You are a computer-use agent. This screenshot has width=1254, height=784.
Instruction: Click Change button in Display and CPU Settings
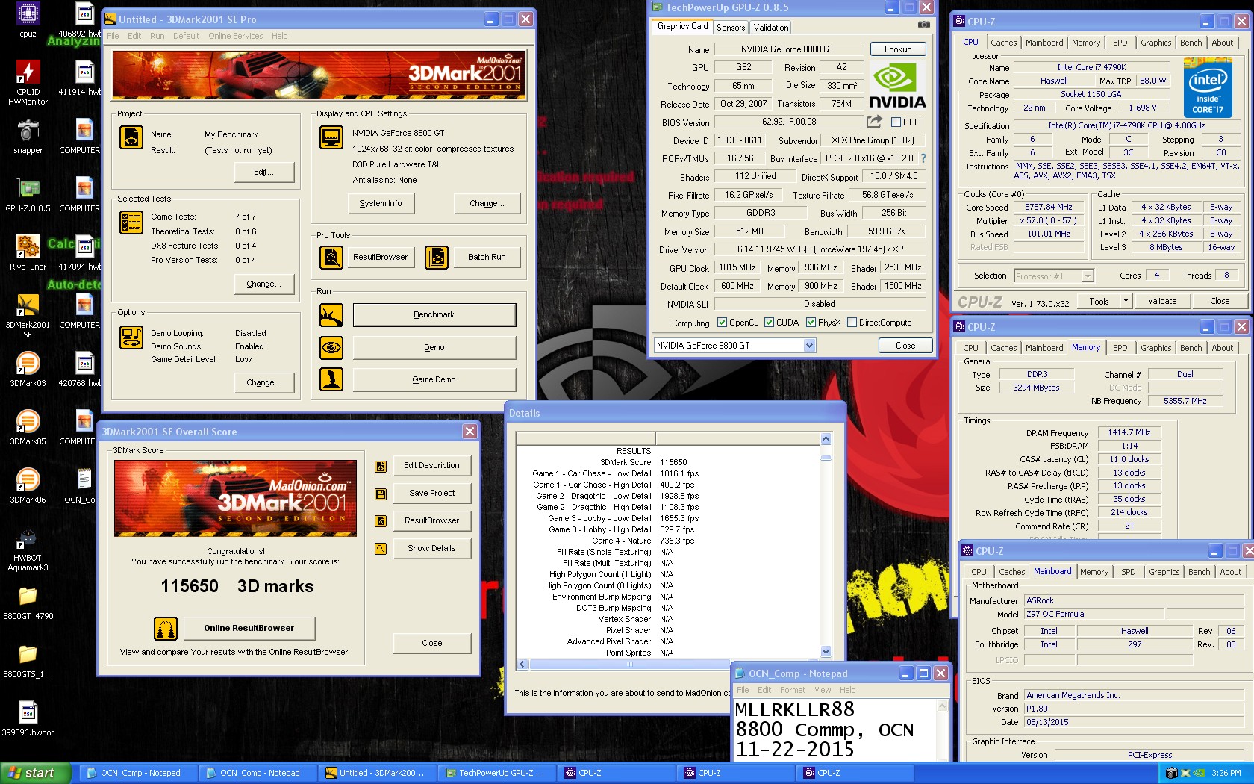(487, 203)
